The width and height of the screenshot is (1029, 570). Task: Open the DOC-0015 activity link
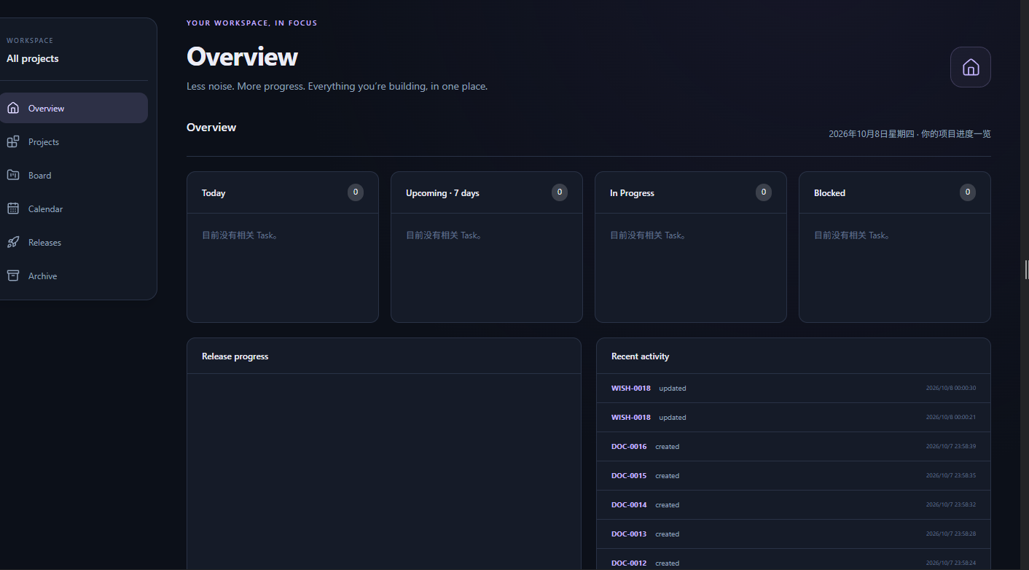[x=629, y=476]
